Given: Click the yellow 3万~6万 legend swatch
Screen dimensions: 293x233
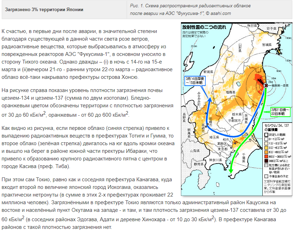Looking at the screenshot, I should [x=266, y=148].
